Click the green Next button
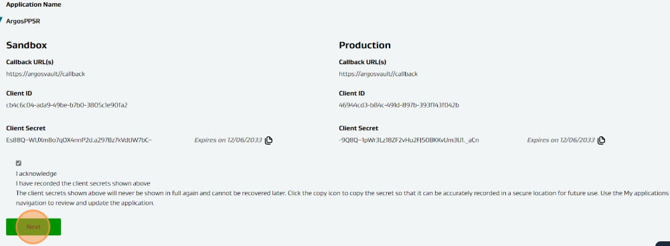 (x=33, y=227)
